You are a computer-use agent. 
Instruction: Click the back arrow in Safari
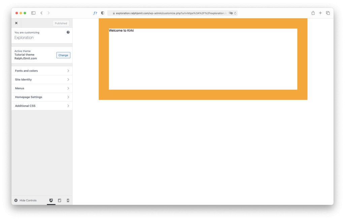41,12
